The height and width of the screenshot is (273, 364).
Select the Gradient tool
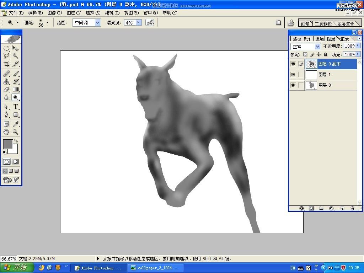coord(16,90)
